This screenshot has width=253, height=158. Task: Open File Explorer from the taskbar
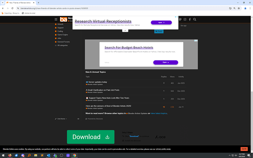click(x=36, y=155)
